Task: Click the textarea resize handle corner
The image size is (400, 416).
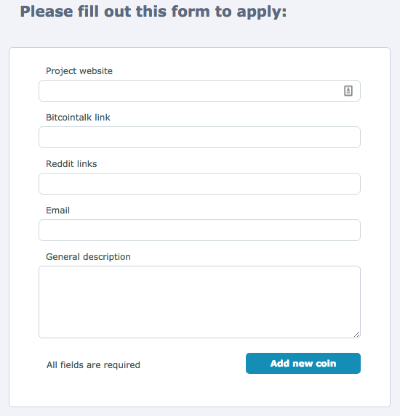Action: pos(356,334)
